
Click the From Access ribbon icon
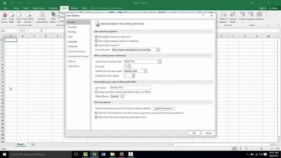(4, 18)
